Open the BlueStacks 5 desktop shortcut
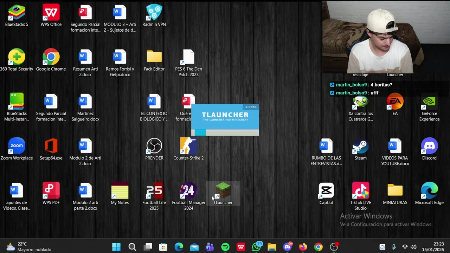The image size is (450, 253). tap(17, 15)
